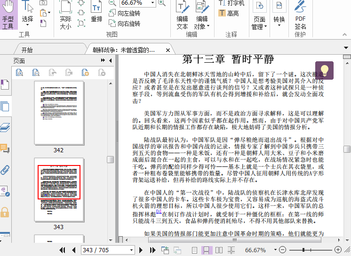Viewport: 351px width, 256px height.
Task: Follow footnote link [1] after 林彪
Action: 159,211
